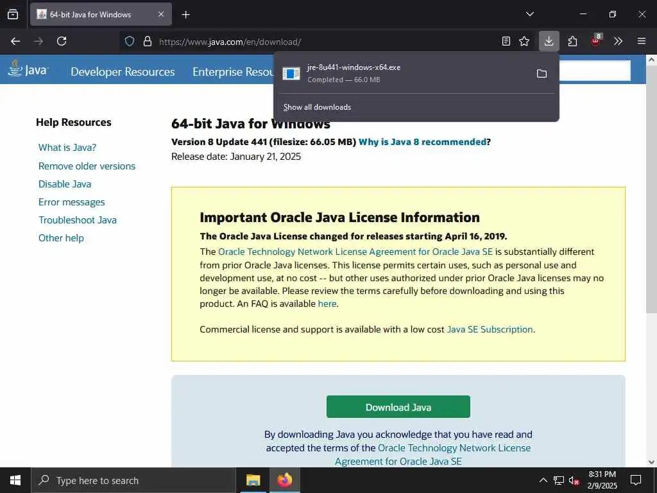Open uBlock Origin extension icon

(x=596, y=40)
